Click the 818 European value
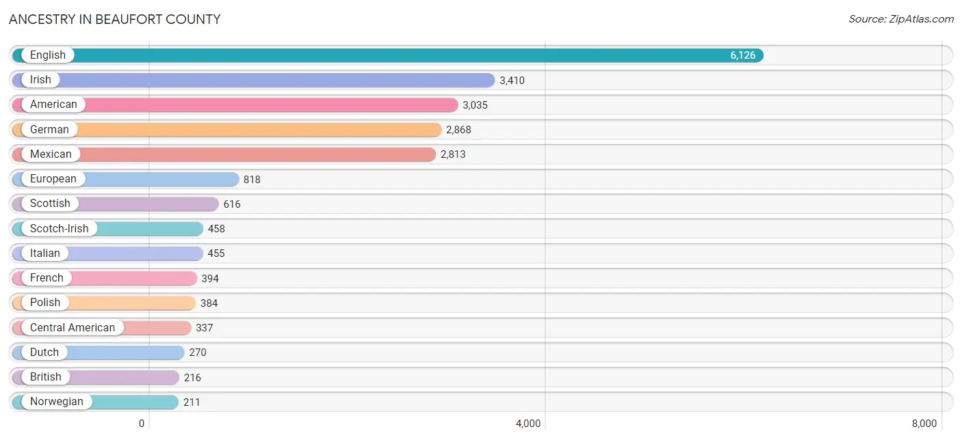Viewport: 962px width, 440px height. pos(252,180)
